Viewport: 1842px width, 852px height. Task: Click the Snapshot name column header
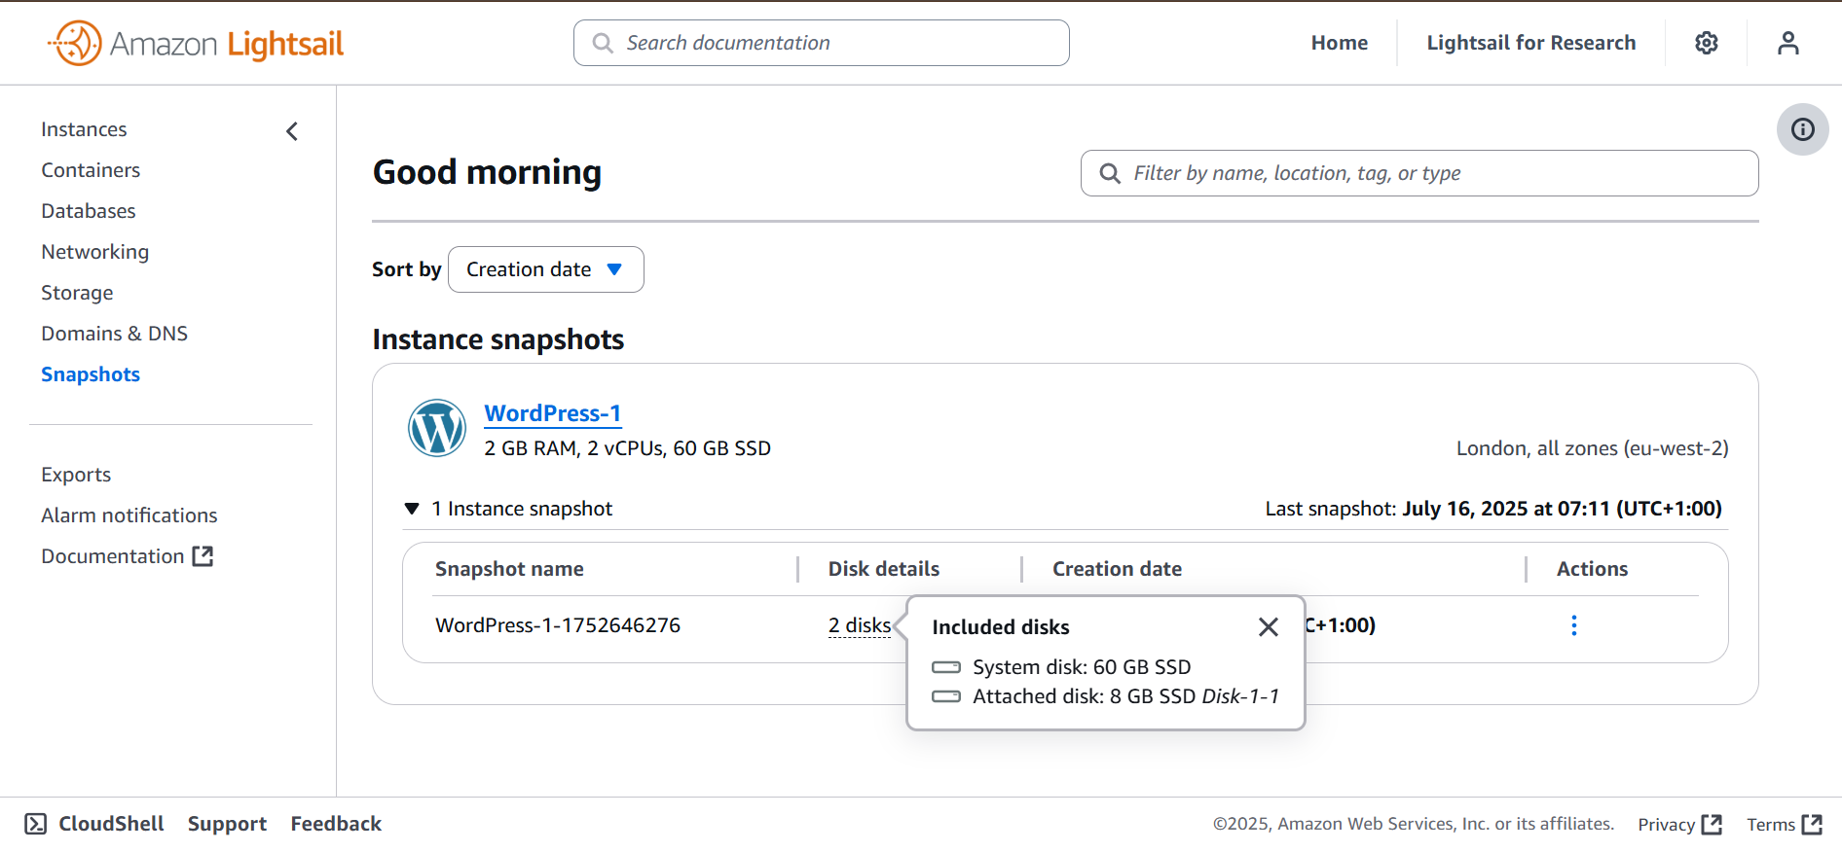click(509, 569)
